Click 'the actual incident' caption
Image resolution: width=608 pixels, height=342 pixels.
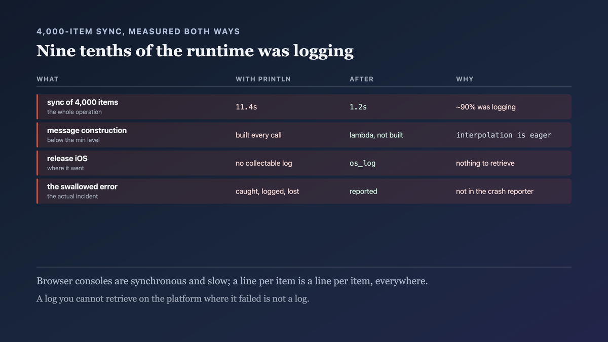tap(72, 197)
